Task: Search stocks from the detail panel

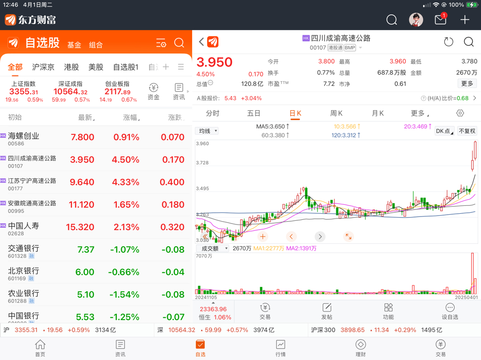Action: pyautogui.click(x=469, y=42)
